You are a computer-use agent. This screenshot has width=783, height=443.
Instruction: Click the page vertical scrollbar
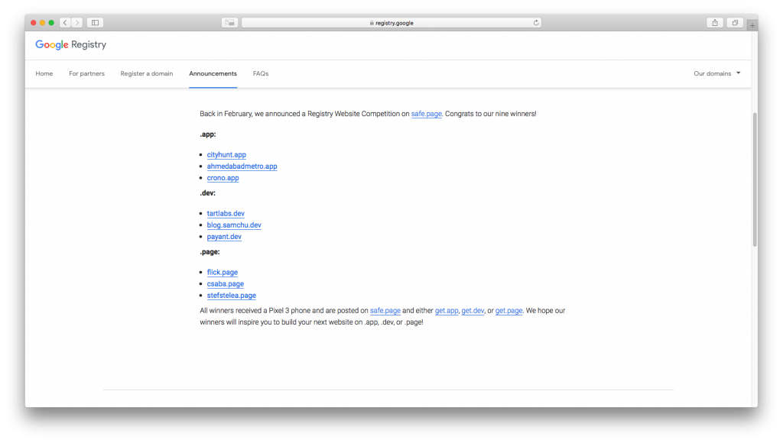755,179
